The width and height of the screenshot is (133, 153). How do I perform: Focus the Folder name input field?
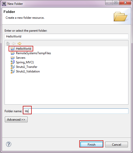pyautogui.click(x=76, y=111)
